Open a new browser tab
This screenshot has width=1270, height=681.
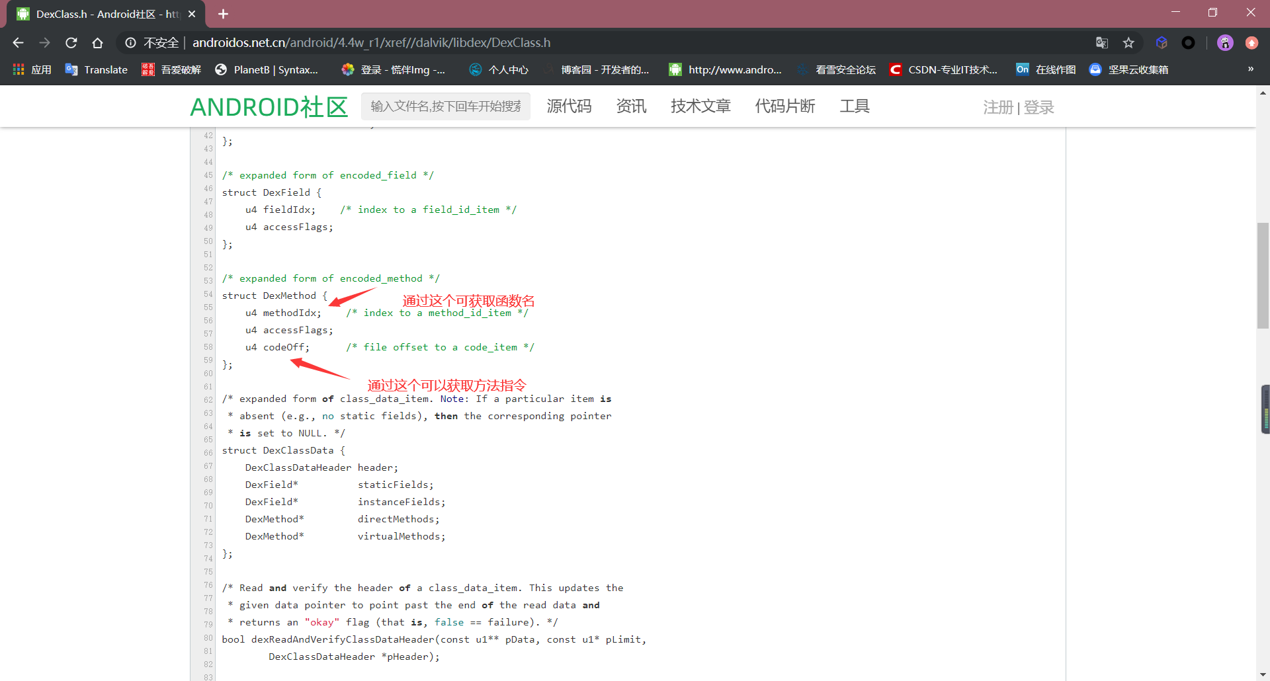click(223, 14)
